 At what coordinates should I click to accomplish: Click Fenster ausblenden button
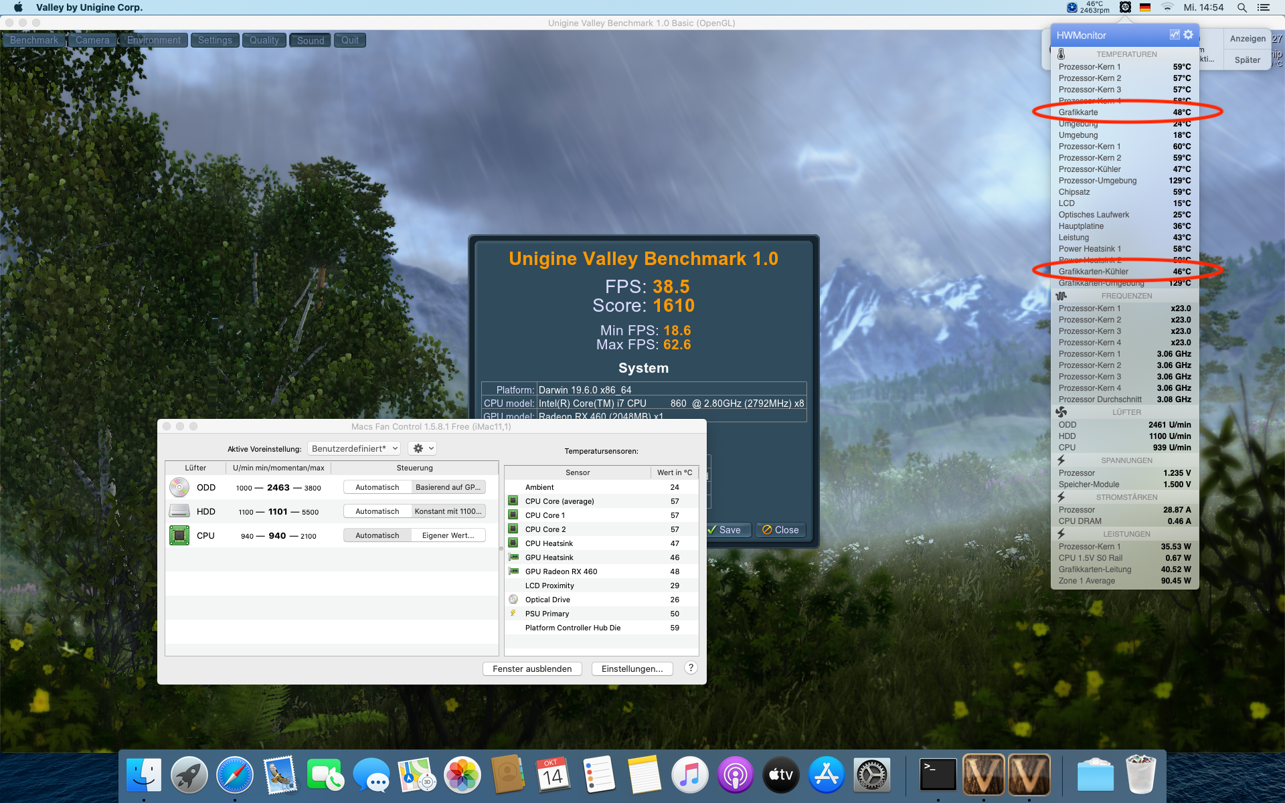(532, 668)
